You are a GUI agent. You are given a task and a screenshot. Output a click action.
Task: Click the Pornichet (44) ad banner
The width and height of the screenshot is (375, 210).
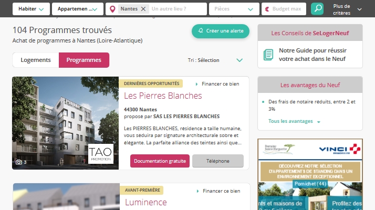(310, 184)
